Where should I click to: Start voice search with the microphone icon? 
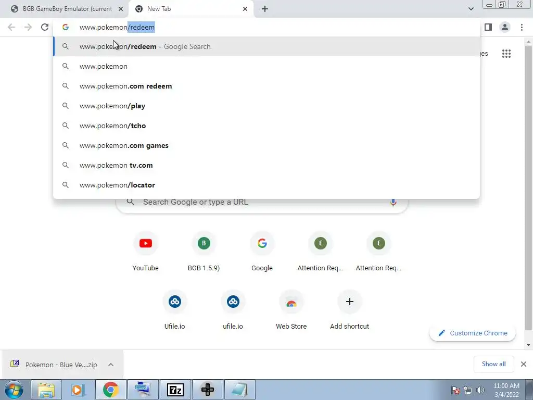(393, 202)
